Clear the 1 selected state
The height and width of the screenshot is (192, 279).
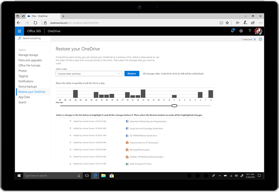pyautogui.click(x=255, y=39)
